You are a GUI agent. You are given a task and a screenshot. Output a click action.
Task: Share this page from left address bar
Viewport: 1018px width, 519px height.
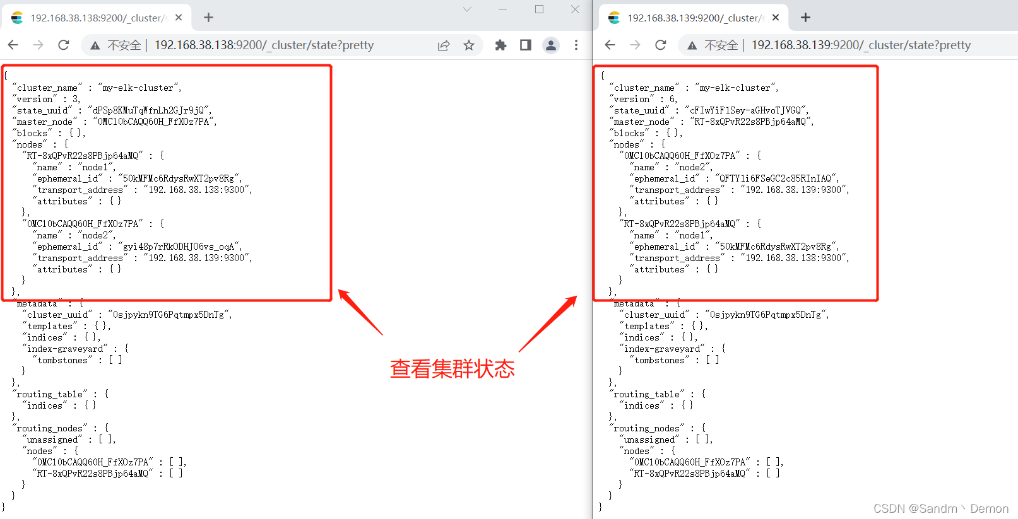[x=444, y=45]
